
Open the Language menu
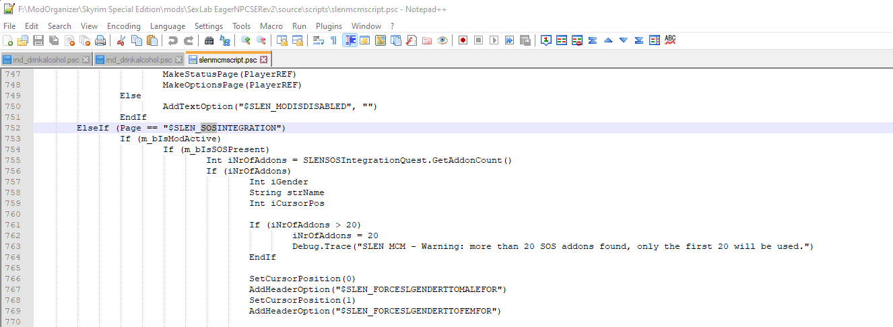[x=168, y=26]
